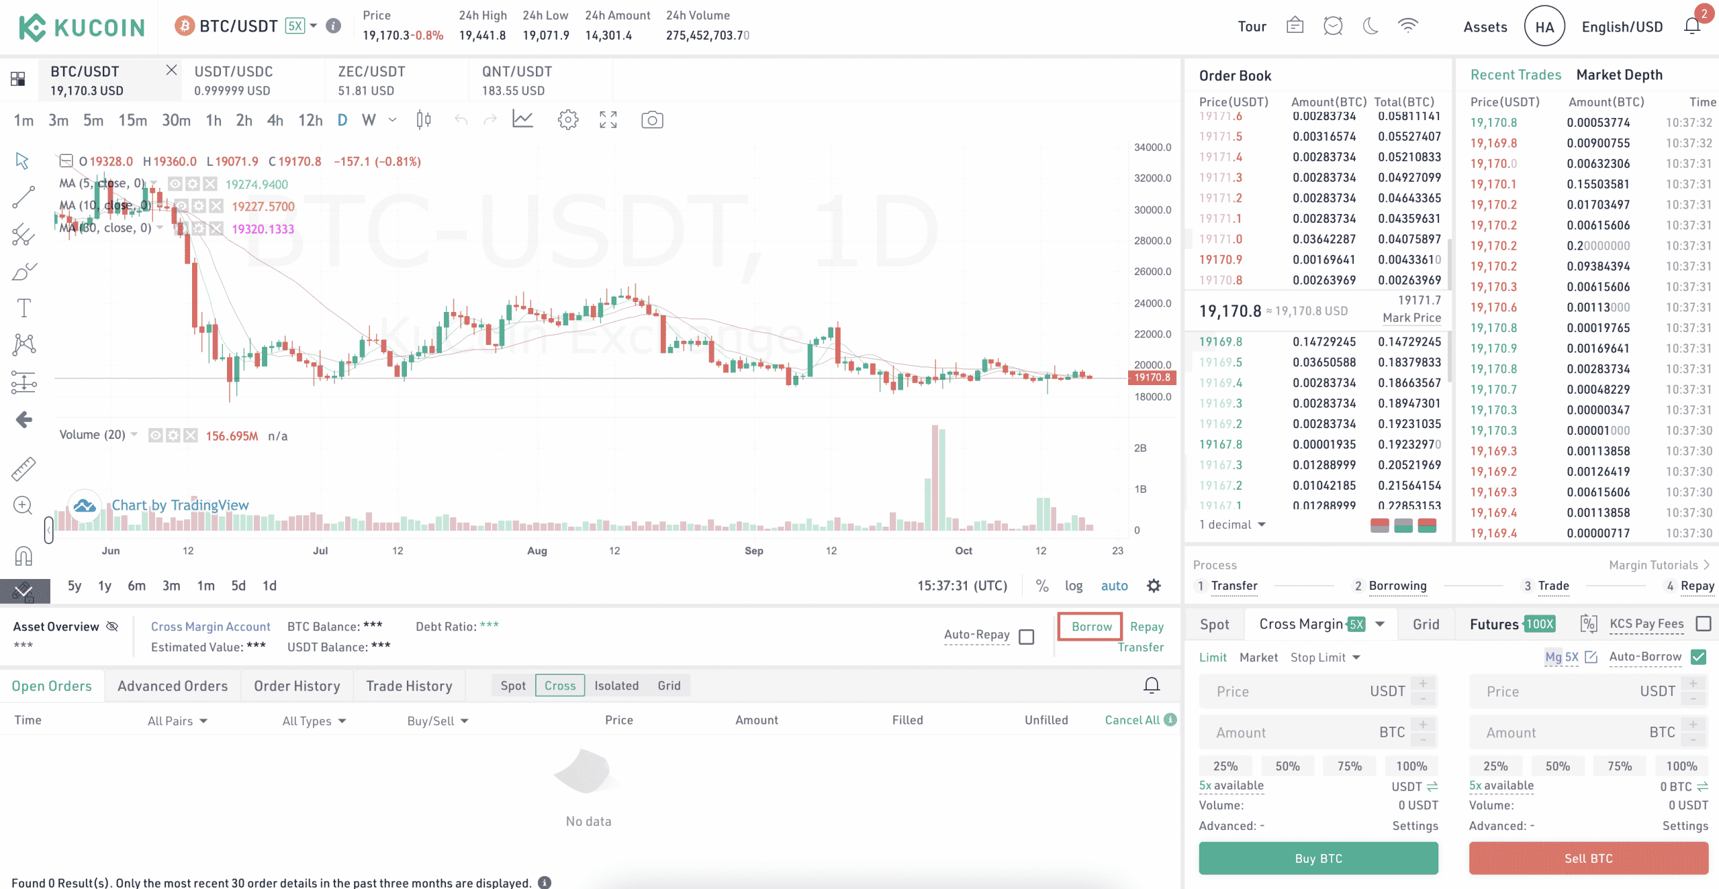Screen dimensions: 1719x889
Task: Select the trend line drawing tool
Action: click(24, 197)
